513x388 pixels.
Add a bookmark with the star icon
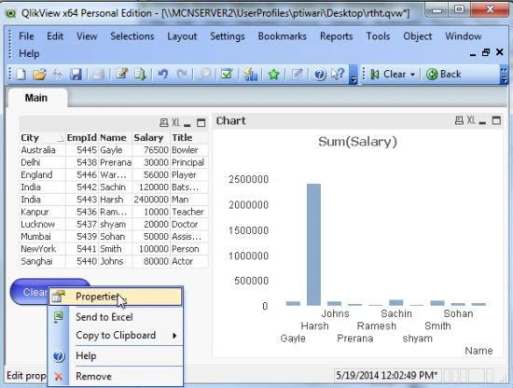pyautogui.click(x=273, y=75)
